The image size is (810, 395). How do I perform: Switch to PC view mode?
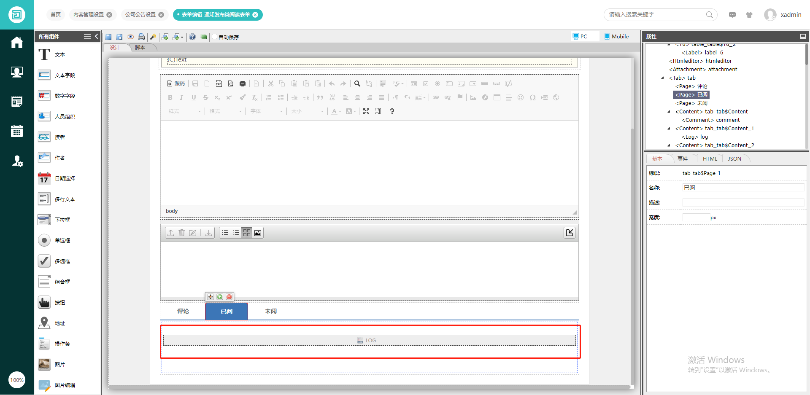coord(585,36)
